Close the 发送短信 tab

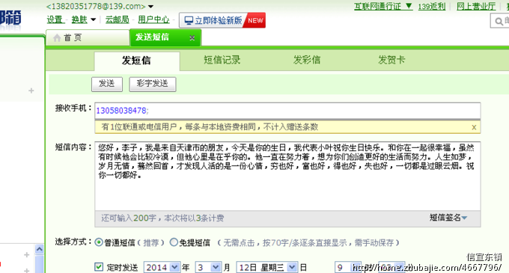192,38
